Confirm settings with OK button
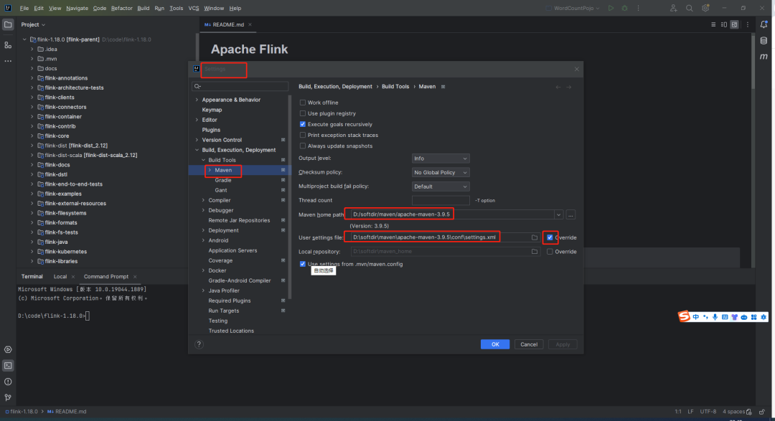Image resolution: width=775 pixels, height=421 pixels. (494, 344)
